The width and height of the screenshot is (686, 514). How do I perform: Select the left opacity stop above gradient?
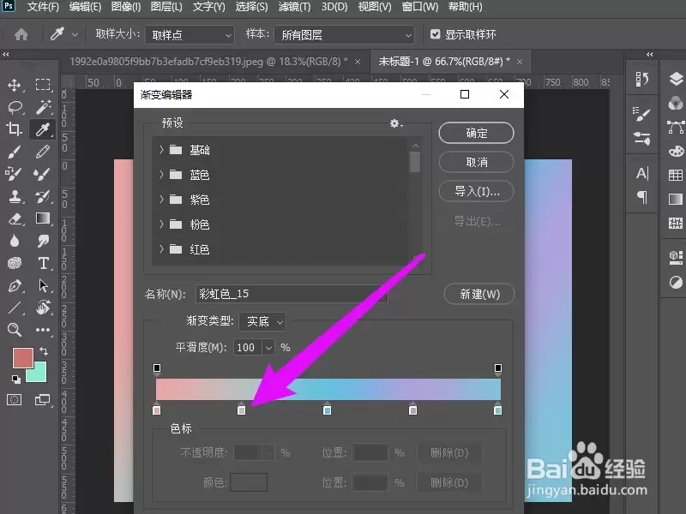click(x=157, y=369)
